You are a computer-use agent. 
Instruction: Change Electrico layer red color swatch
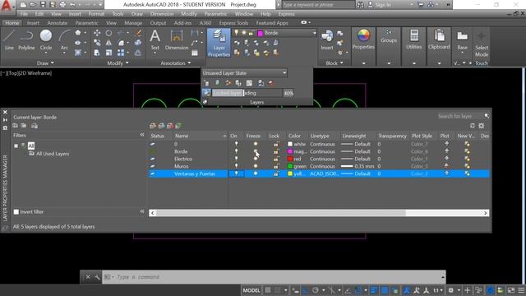[290, 159]
